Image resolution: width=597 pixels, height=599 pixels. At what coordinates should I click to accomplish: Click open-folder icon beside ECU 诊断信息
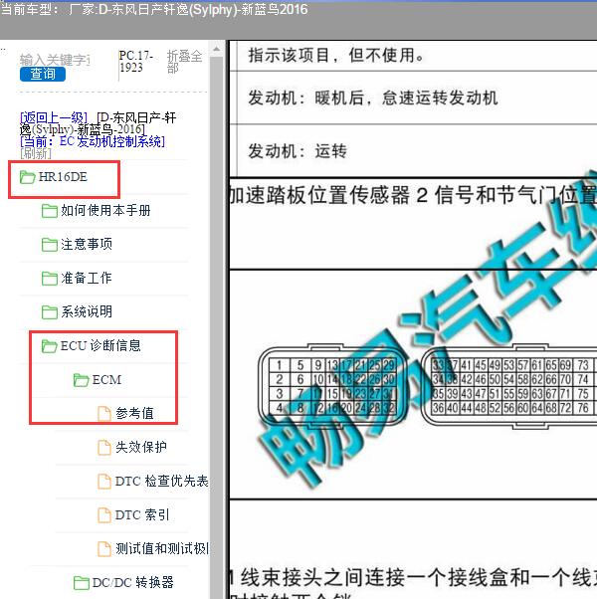pos(50,346)
